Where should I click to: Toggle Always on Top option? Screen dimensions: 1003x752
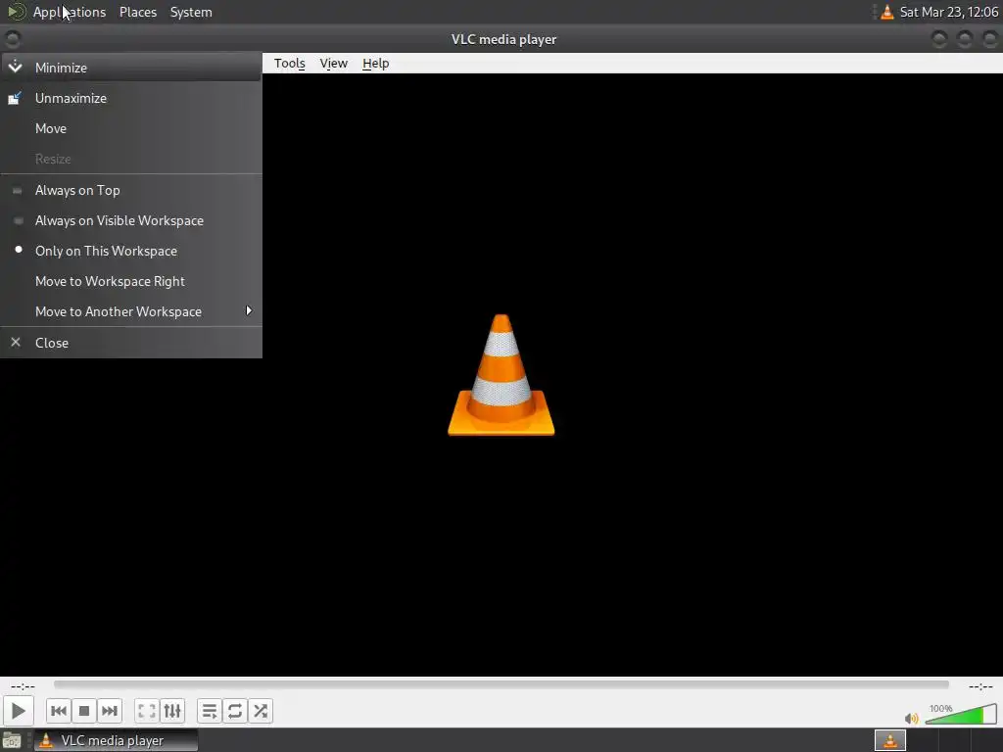point(131,190)
